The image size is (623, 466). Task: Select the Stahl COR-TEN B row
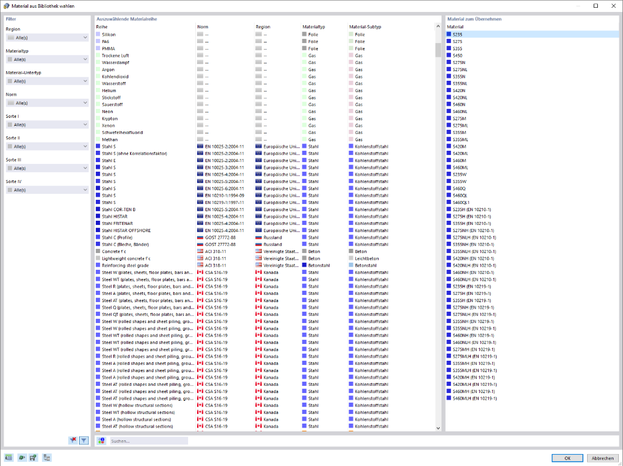pyautogui.click(x=265, y=209)
